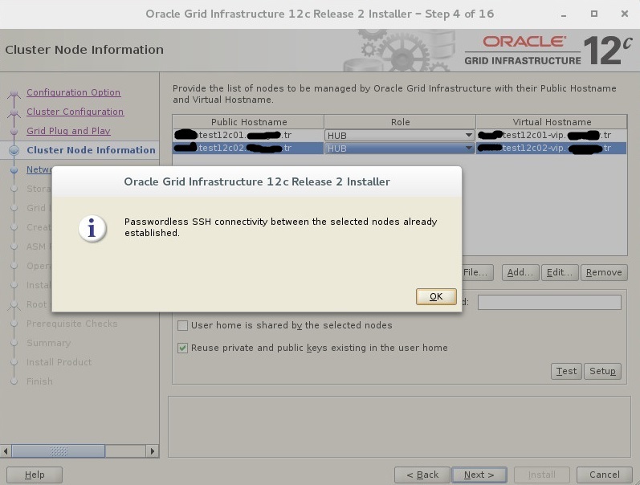This screenshot has width=640, height=485.
Task: Click Test SSH connectivity button
Action: [x=566, y=371]
